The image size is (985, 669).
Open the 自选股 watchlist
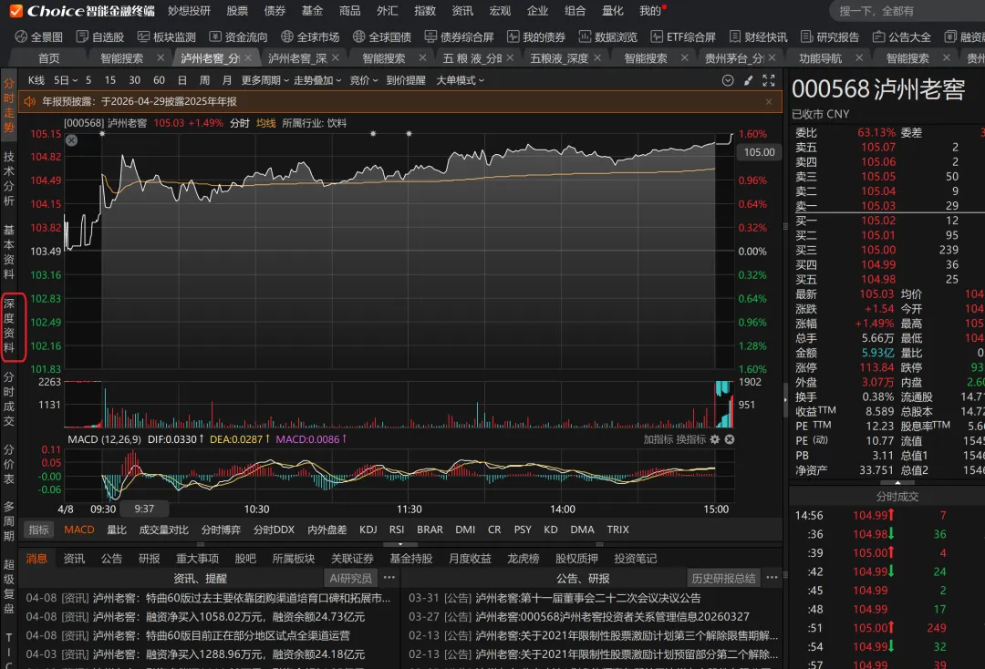coord(100,37)
